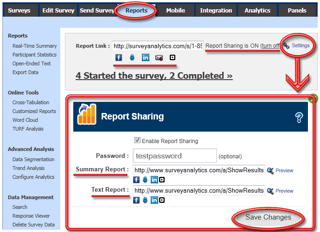This screenshot has width=320, height=232.
Task: Share report link on LinkedIn
Action: [x=146, y=57]
